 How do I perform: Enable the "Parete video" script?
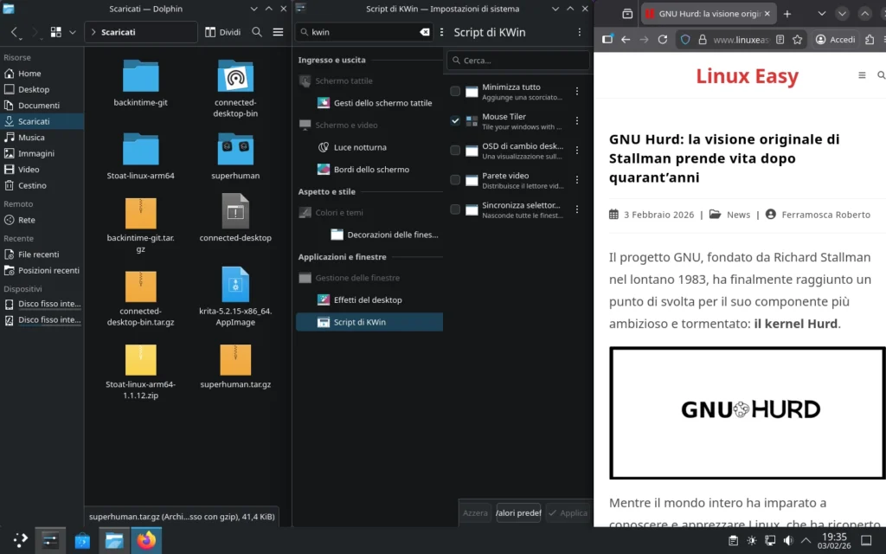(455, 180)
